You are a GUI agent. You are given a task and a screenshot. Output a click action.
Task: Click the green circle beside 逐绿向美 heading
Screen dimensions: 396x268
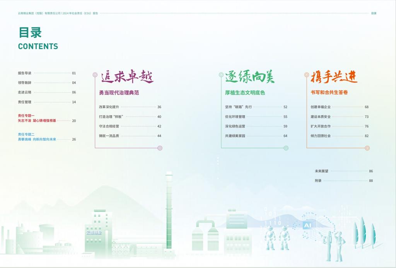pos(221,75)
